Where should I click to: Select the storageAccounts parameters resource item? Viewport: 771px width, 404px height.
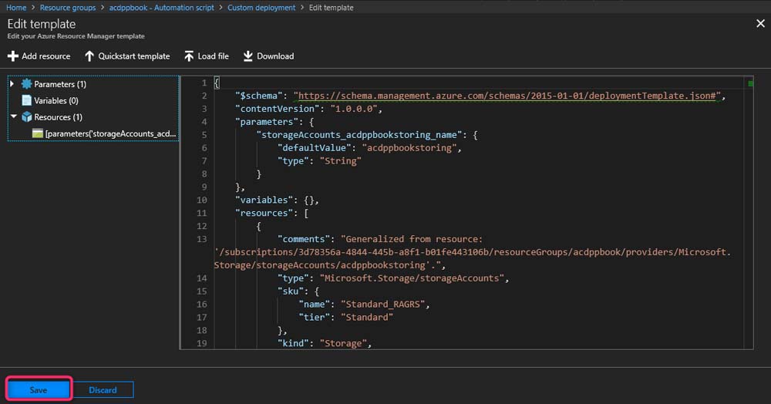click(x=110, y=133)
